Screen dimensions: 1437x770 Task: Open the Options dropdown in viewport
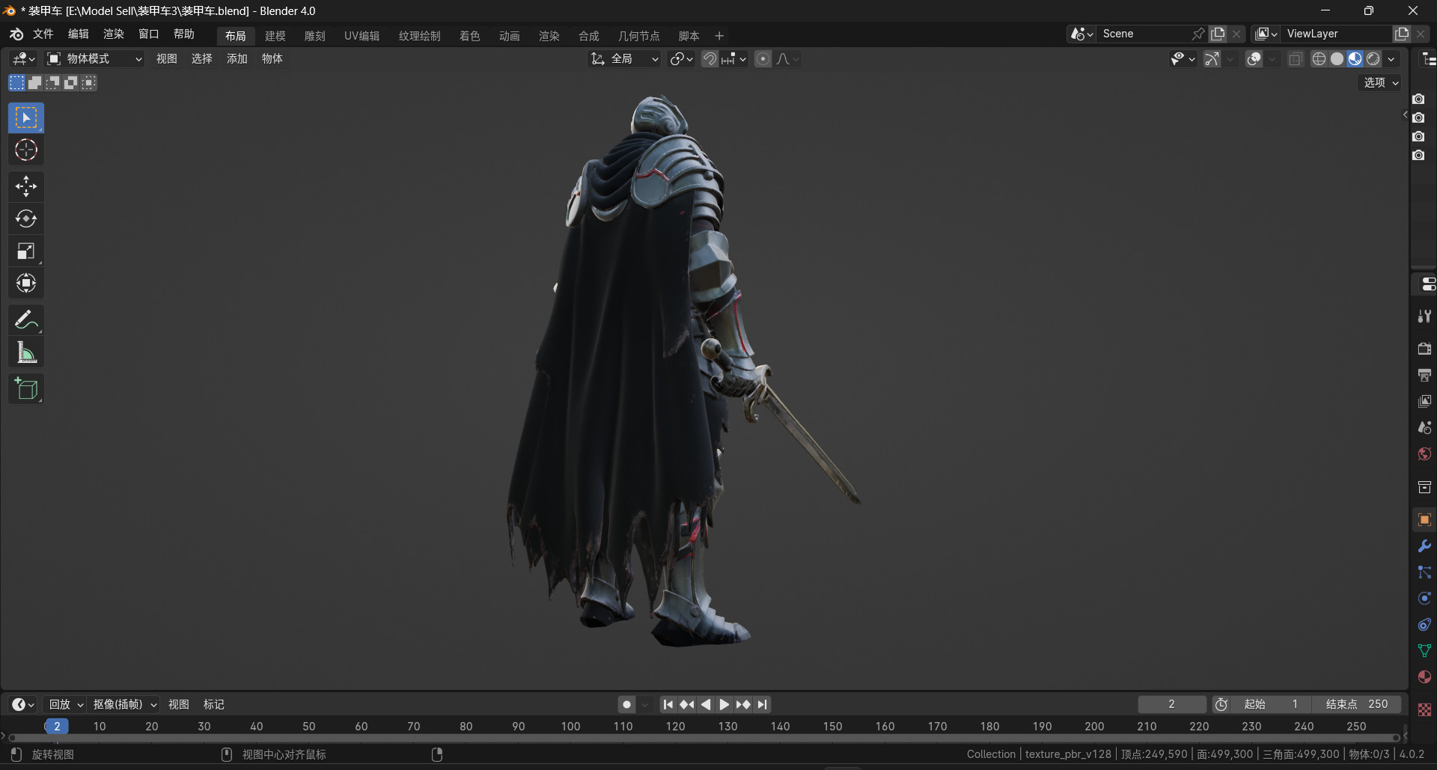tap(1380, 83)
